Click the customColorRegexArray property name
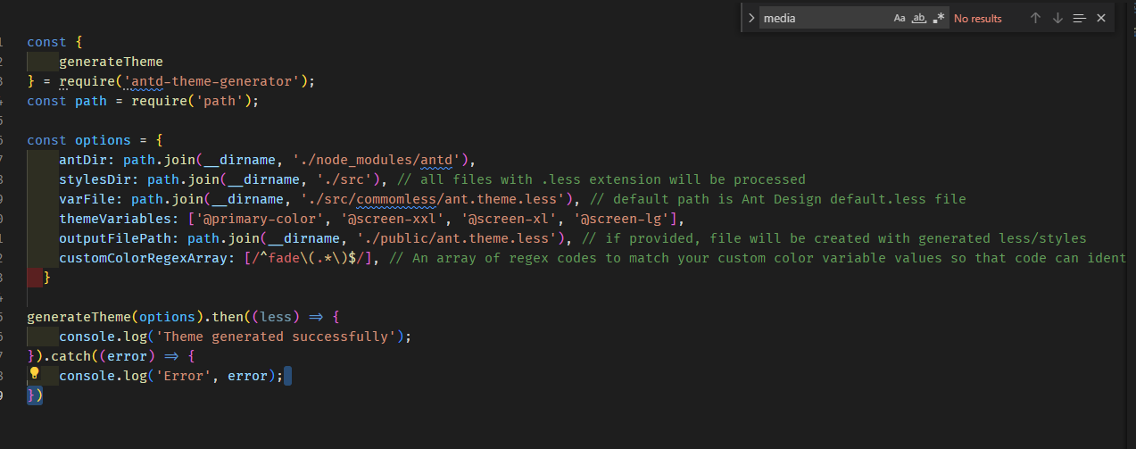Image resolution: width=1136 pixels, height=449 pixels. pyautogui.click(x=146, y=258)
